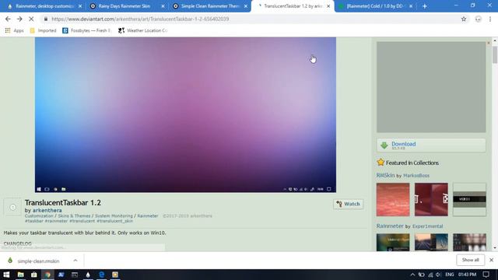The image size is (498, 280).
Task: Click the Download button for the skin
Action: click(x=431, y=145)
